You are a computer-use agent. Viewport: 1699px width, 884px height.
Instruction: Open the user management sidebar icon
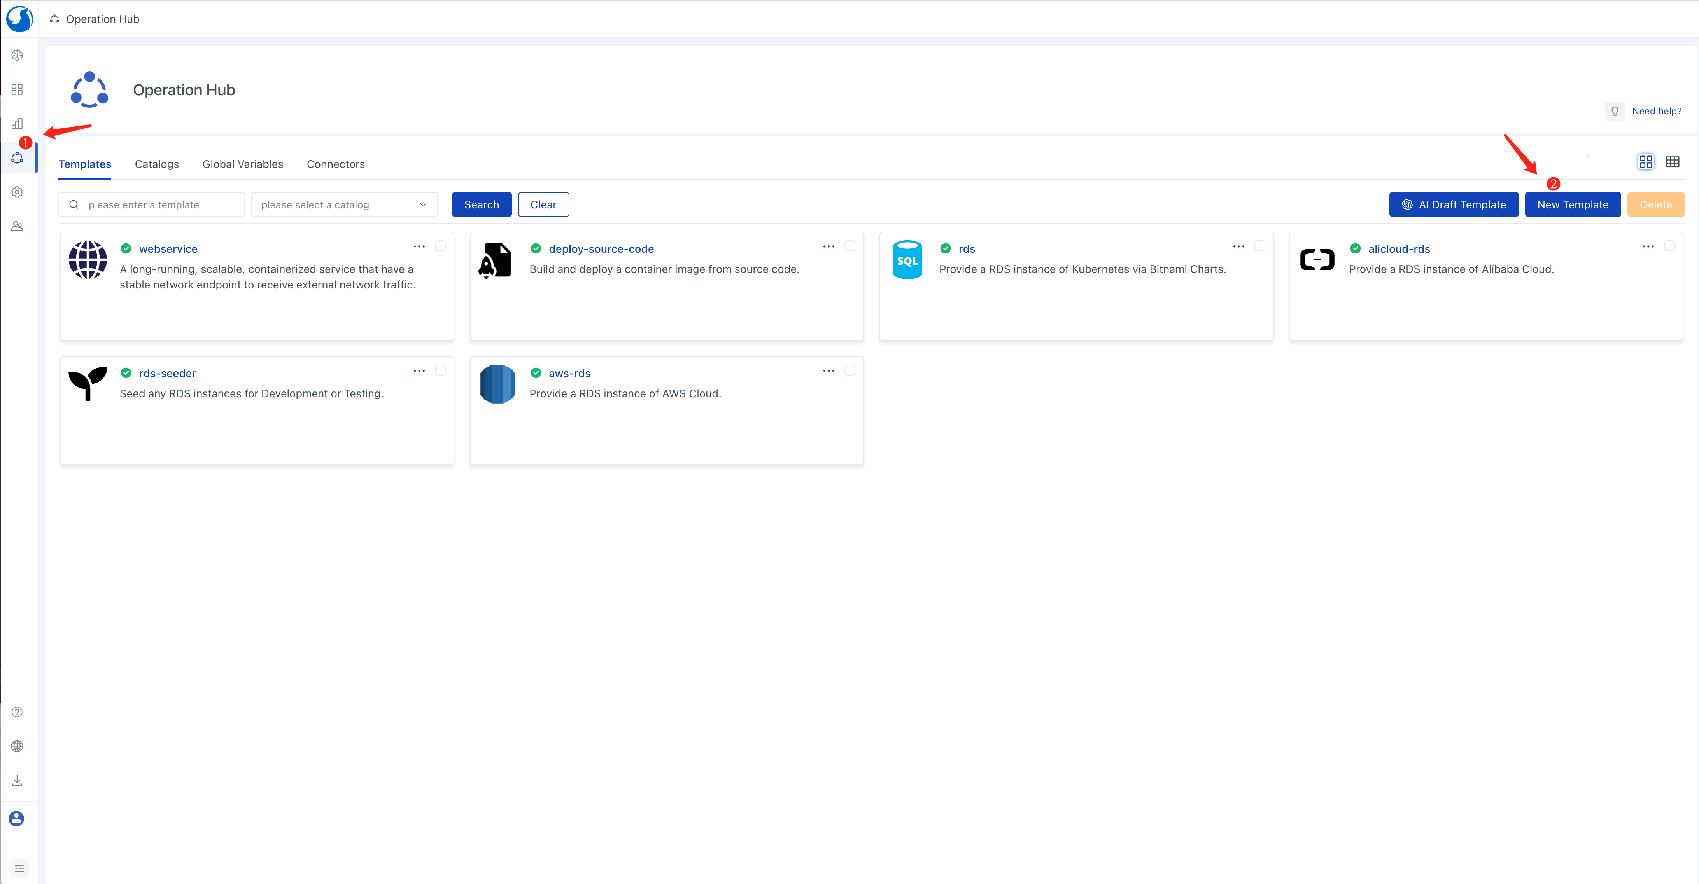[x=17, y=226]
